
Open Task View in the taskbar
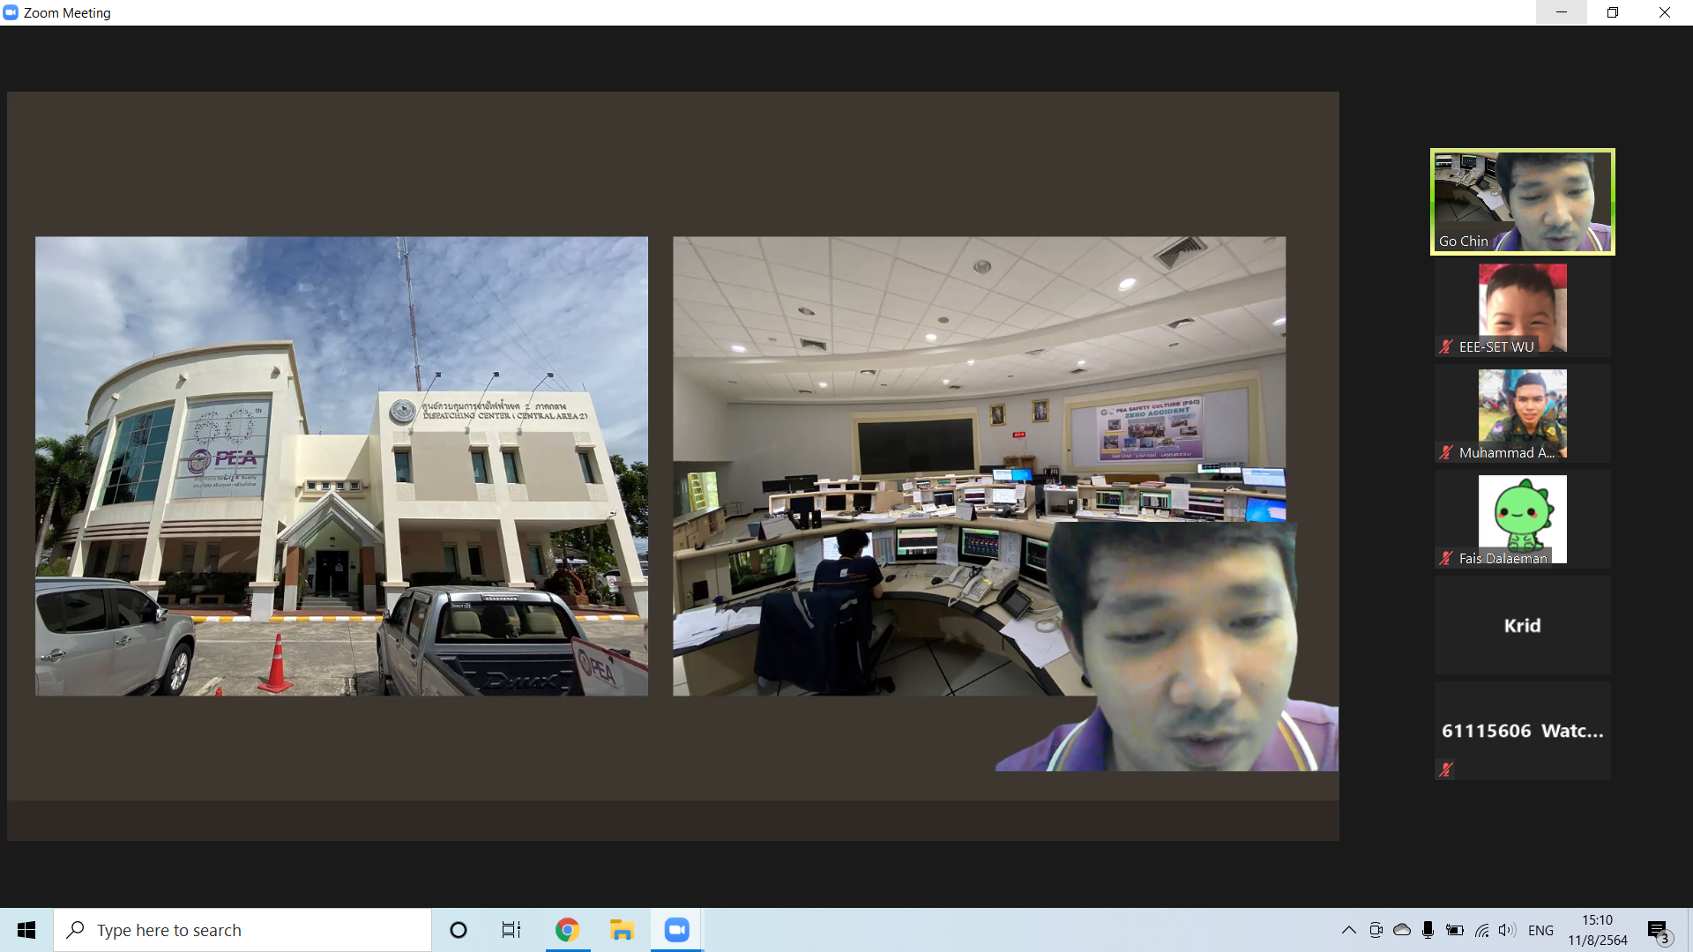click(x=511, y=930)
